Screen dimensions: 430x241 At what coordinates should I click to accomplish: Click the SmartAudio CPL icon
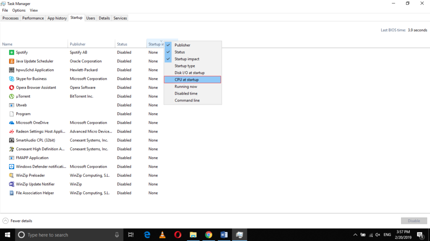[x=11, y=140]
